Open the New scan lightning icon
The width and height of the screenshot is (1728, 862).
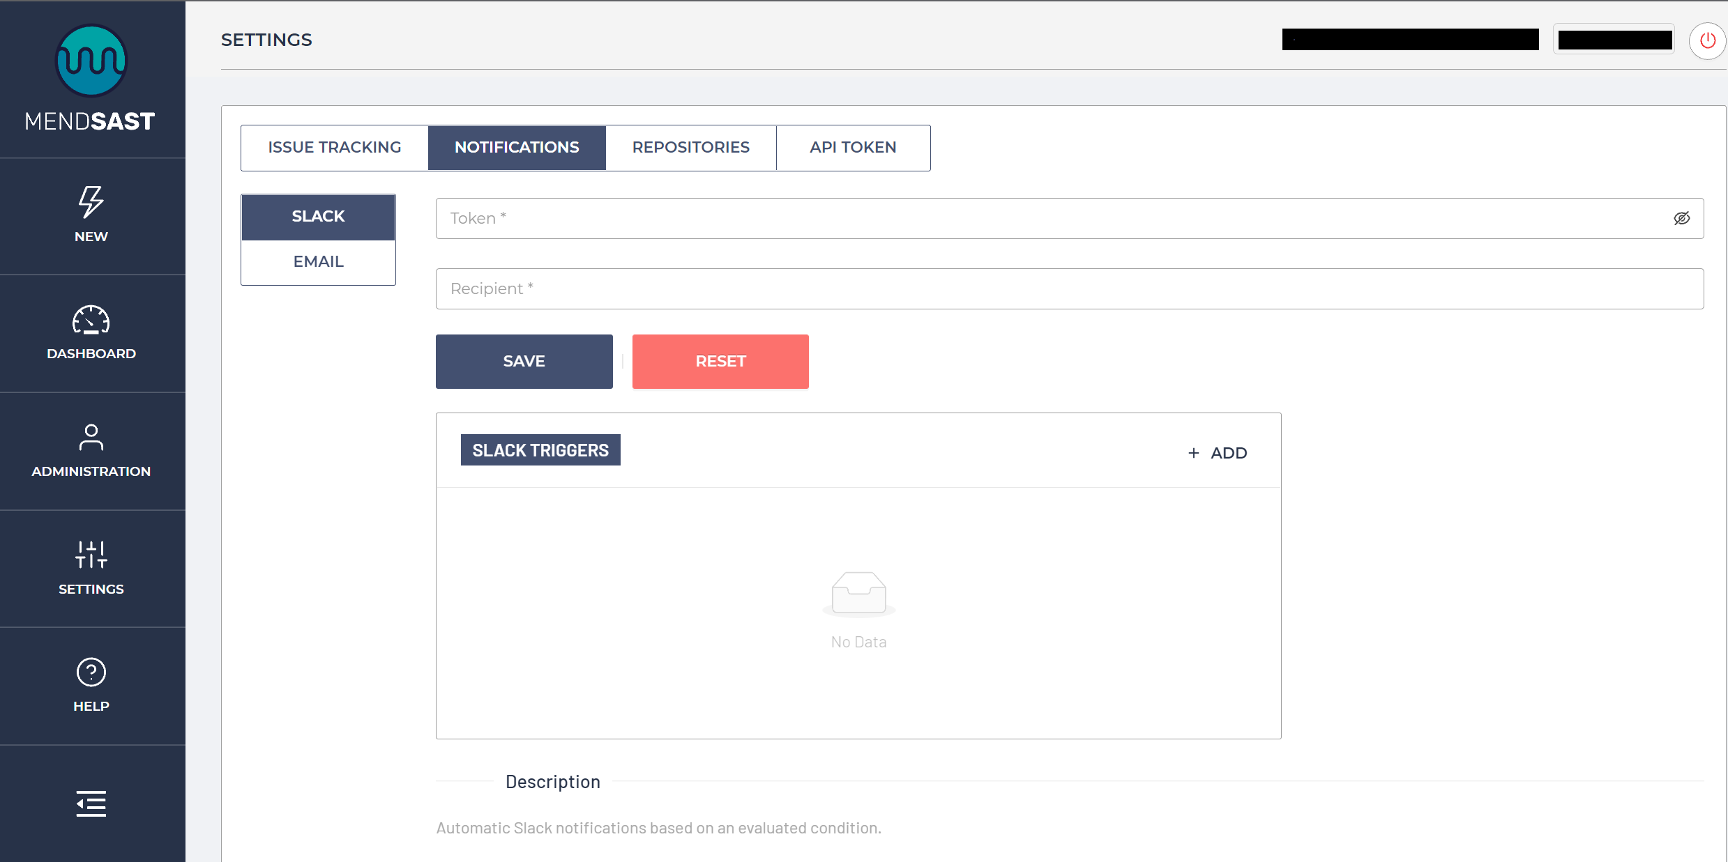91,202
